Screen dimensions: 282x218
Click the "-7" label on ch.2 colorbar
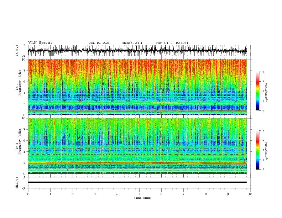262,170
